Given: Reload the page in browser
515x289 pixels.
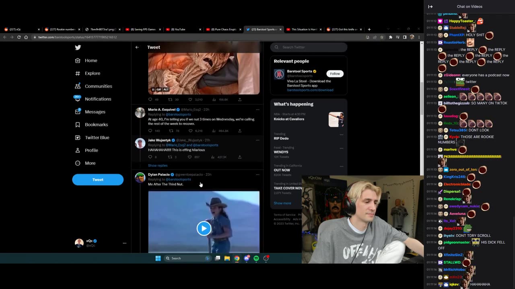Looking at the screenshot, I should 19,37.
